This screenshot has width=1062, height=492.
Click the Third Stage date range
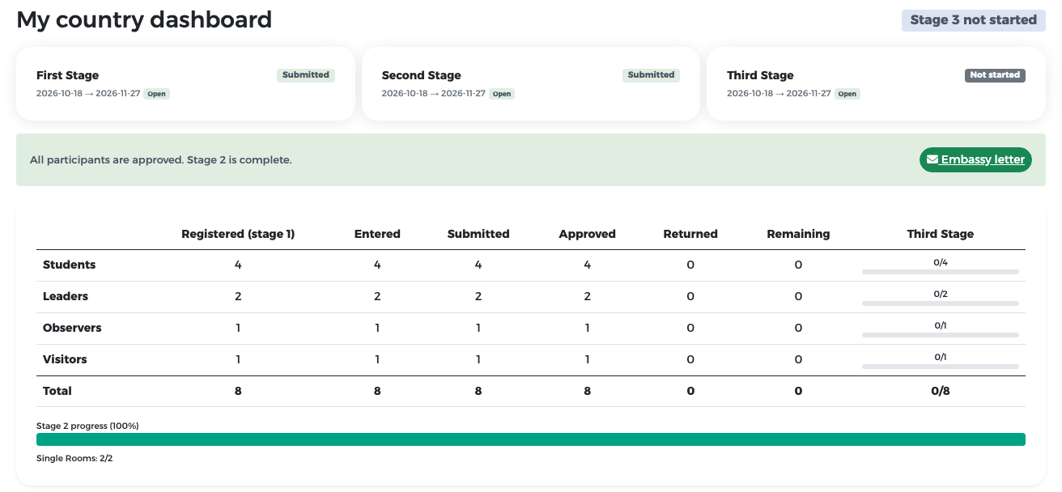click(779, 93)
